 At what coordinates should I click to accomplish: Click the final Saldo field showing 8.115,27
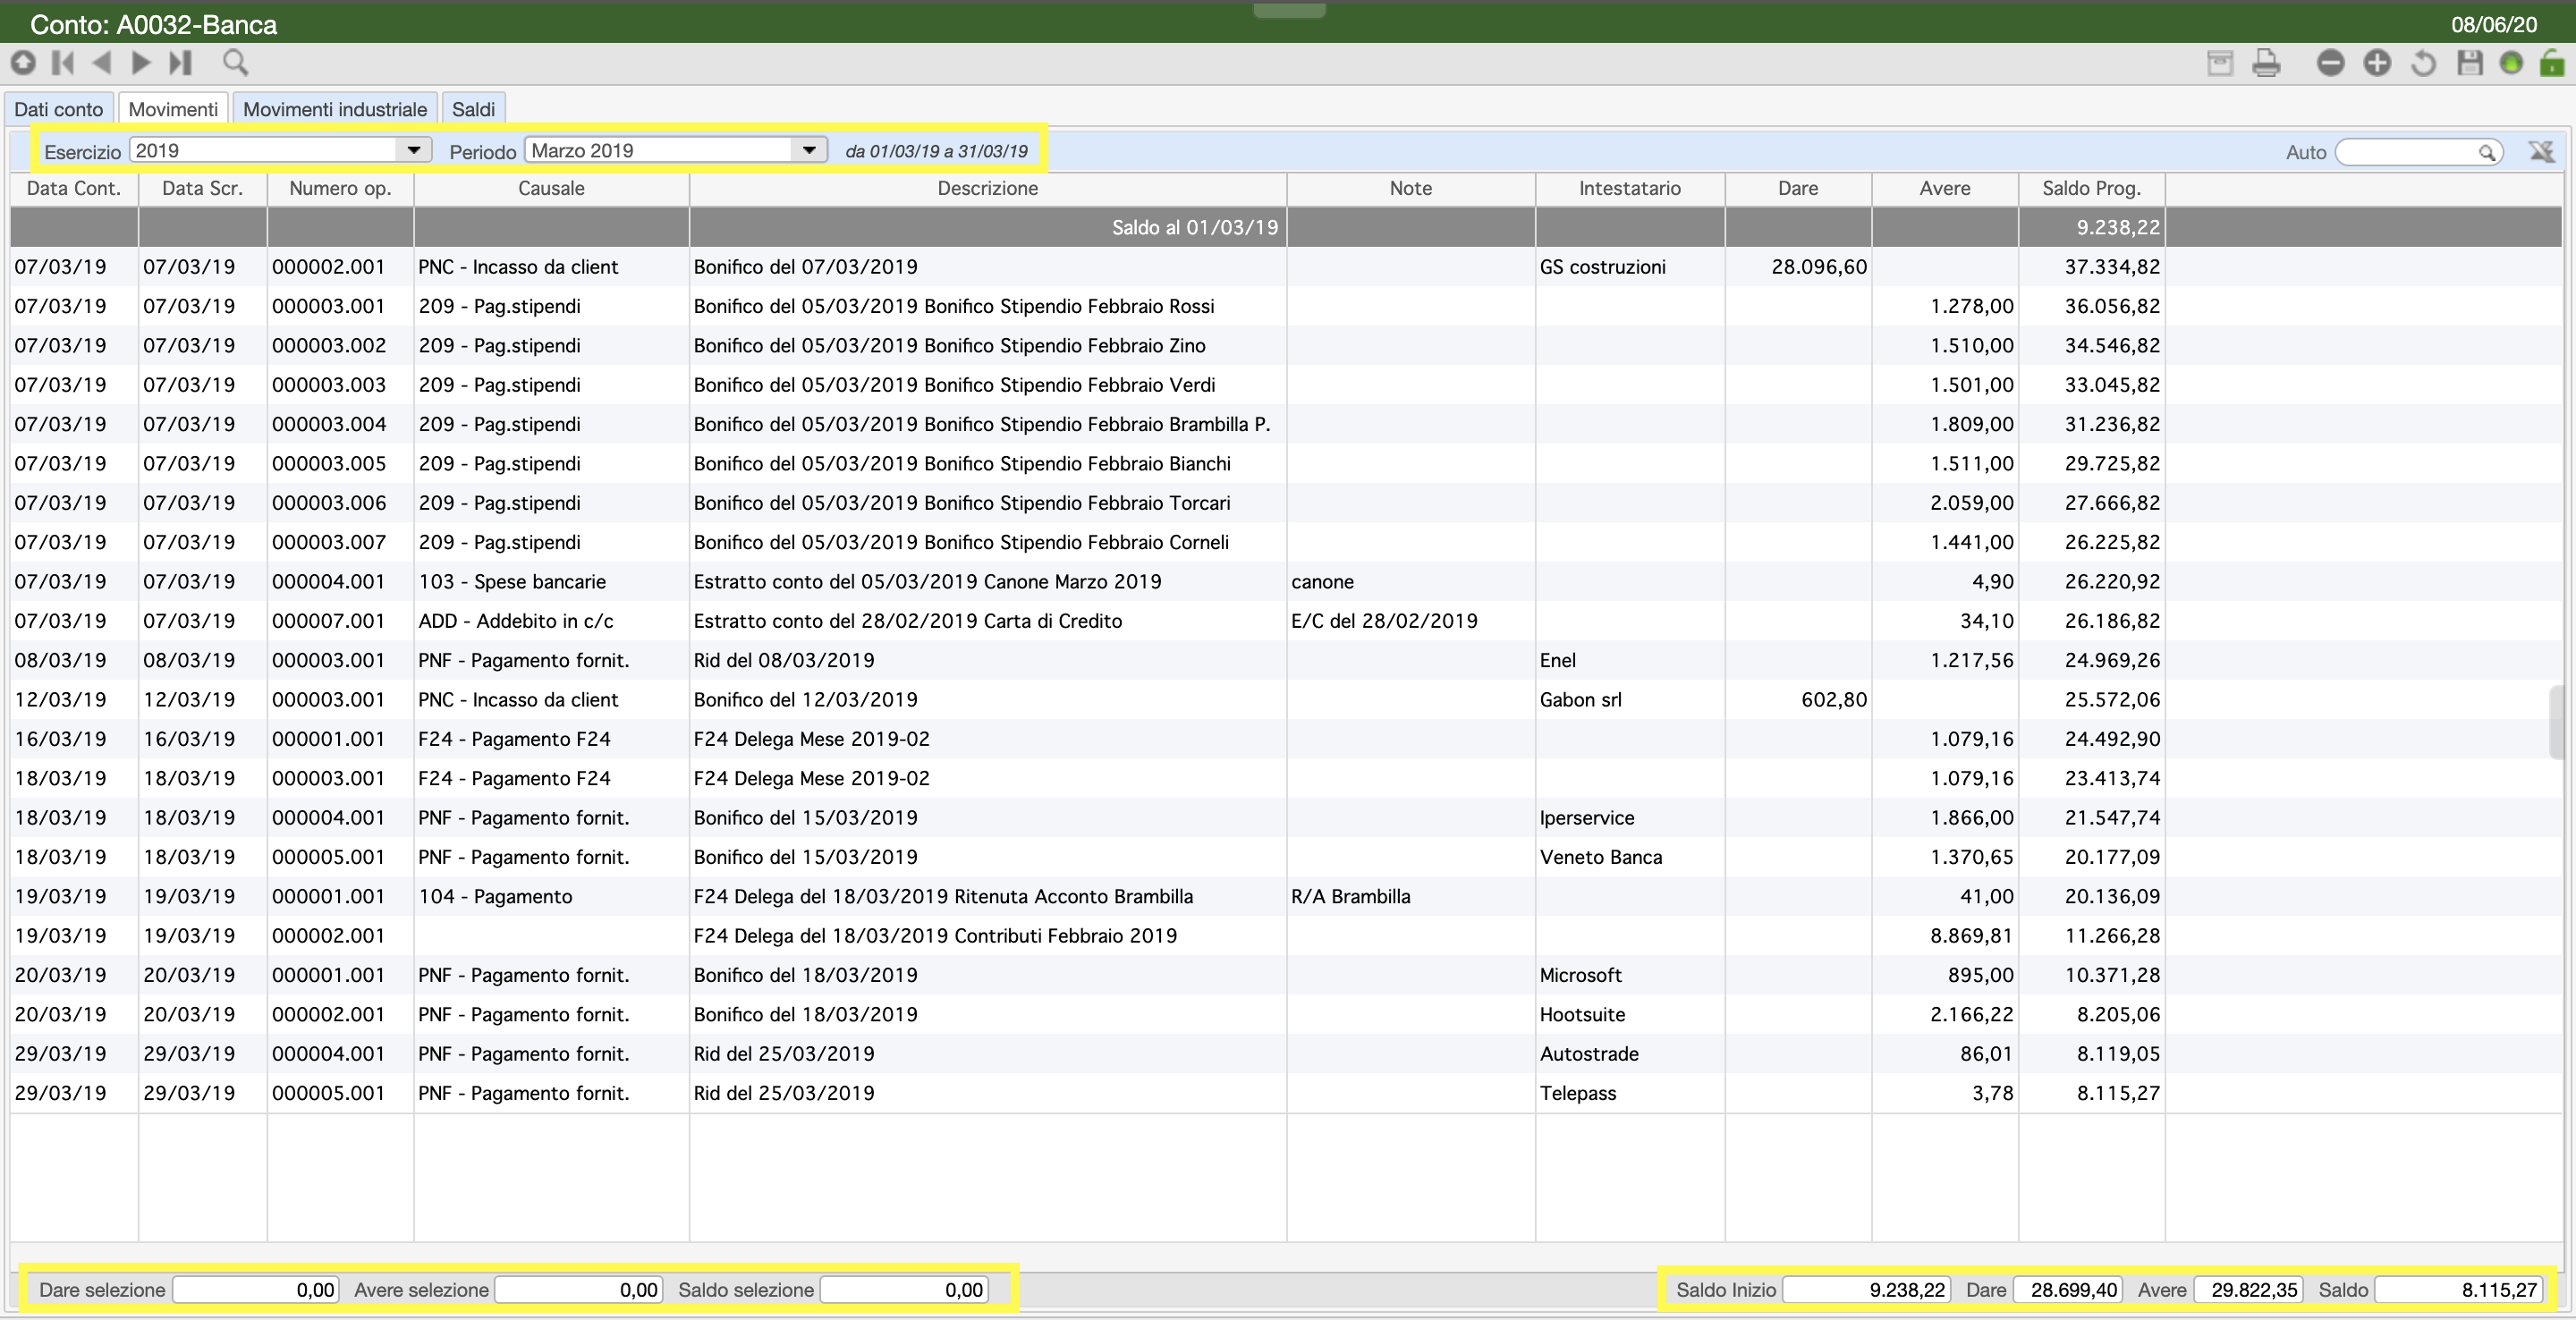(x=2458, y=1289)
